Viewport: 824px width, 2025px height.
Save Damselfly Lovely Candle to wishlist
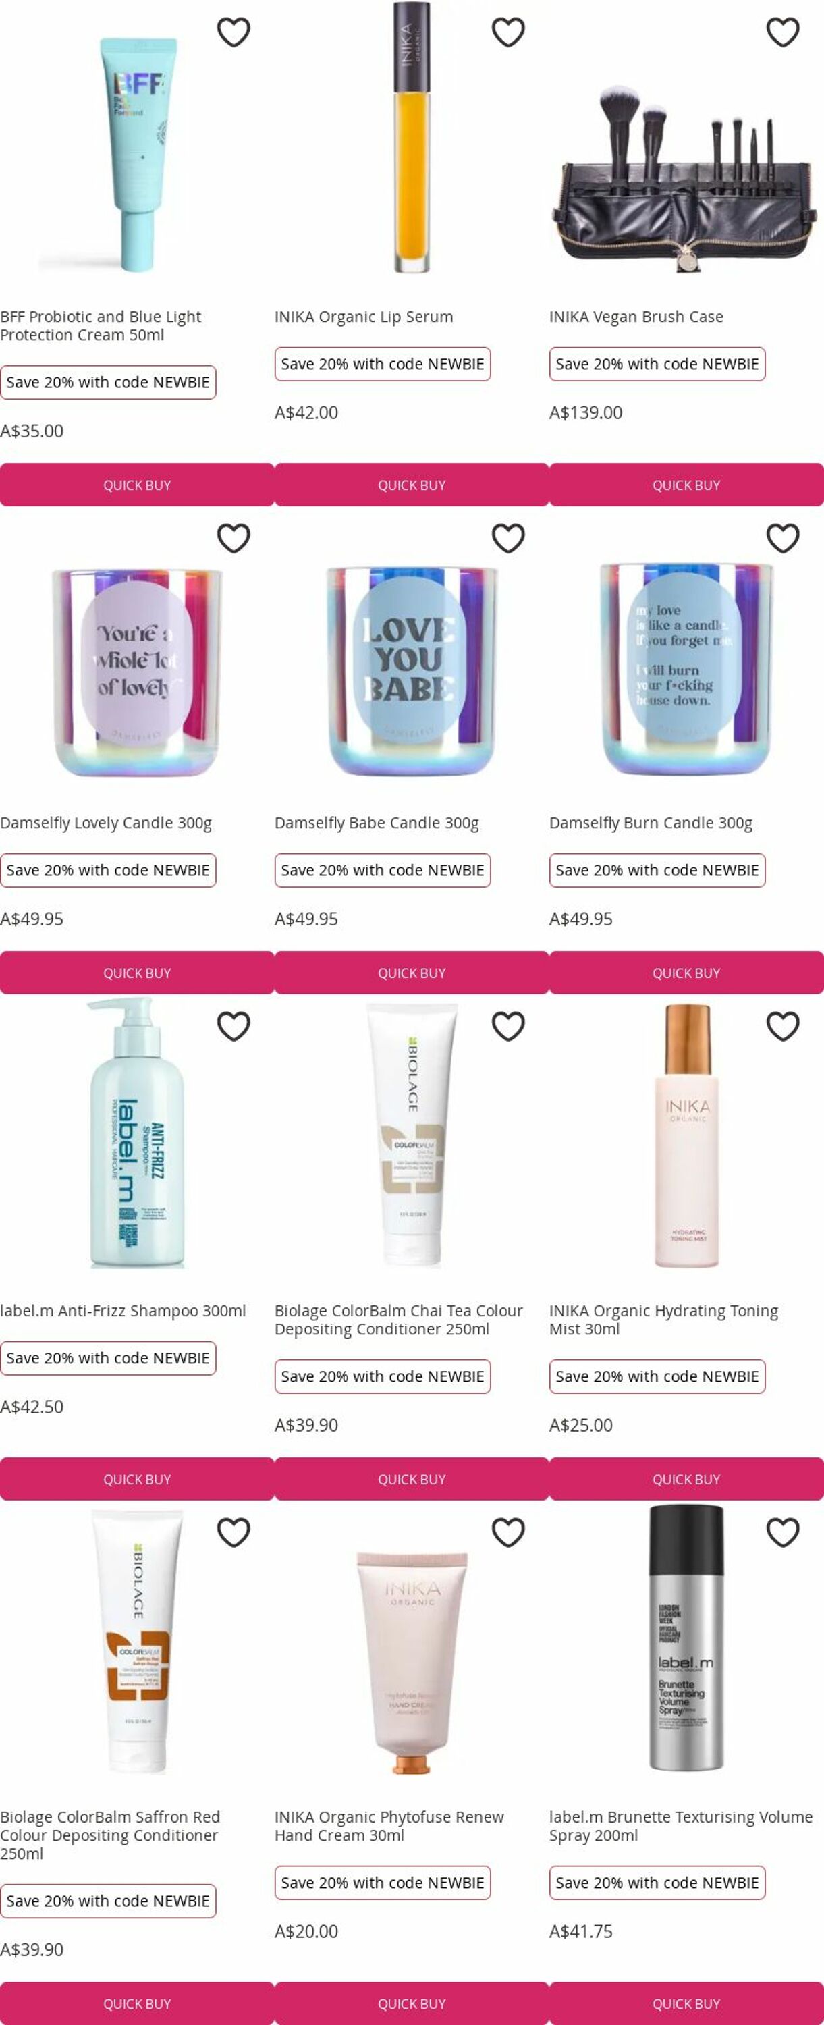234,539
